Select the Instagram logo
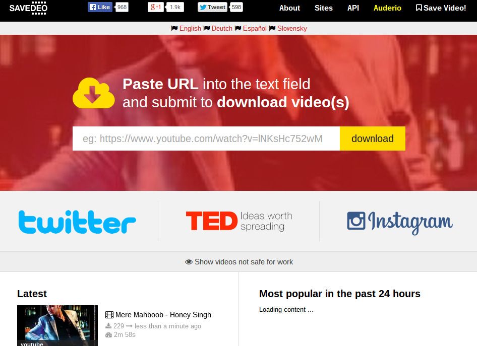The image size is (477, 346). (399, 221)
